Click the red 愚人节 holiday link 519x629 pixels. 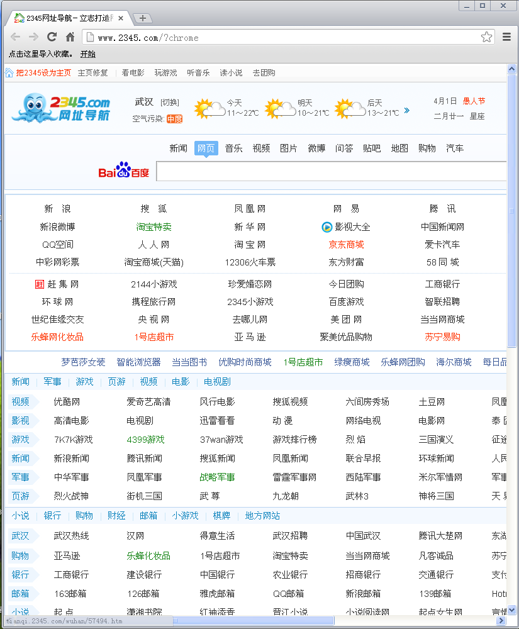(x=474, y=101)
